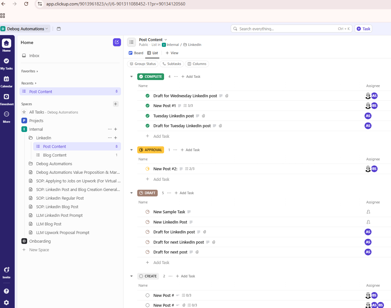Toggle the status circle of Draft for LinkedIn post
The width and height of the screenshot is (391, 308).
147,232
